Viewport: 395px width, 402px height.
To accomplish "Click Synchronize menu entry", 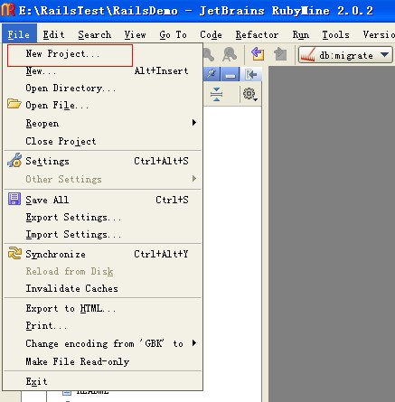I will point(103,254).
